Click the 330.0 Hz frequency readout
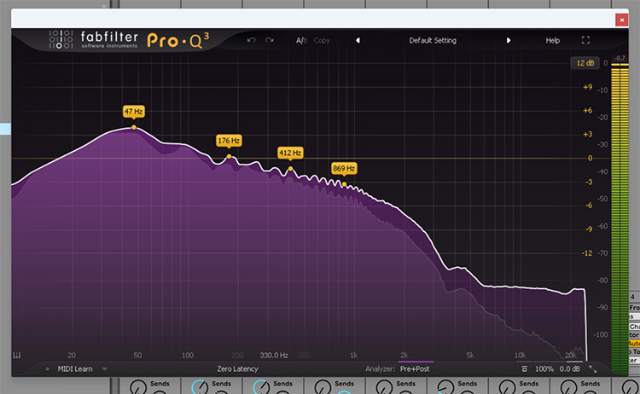This screenshot has width=640, height=394. click(x=274, y=356)
